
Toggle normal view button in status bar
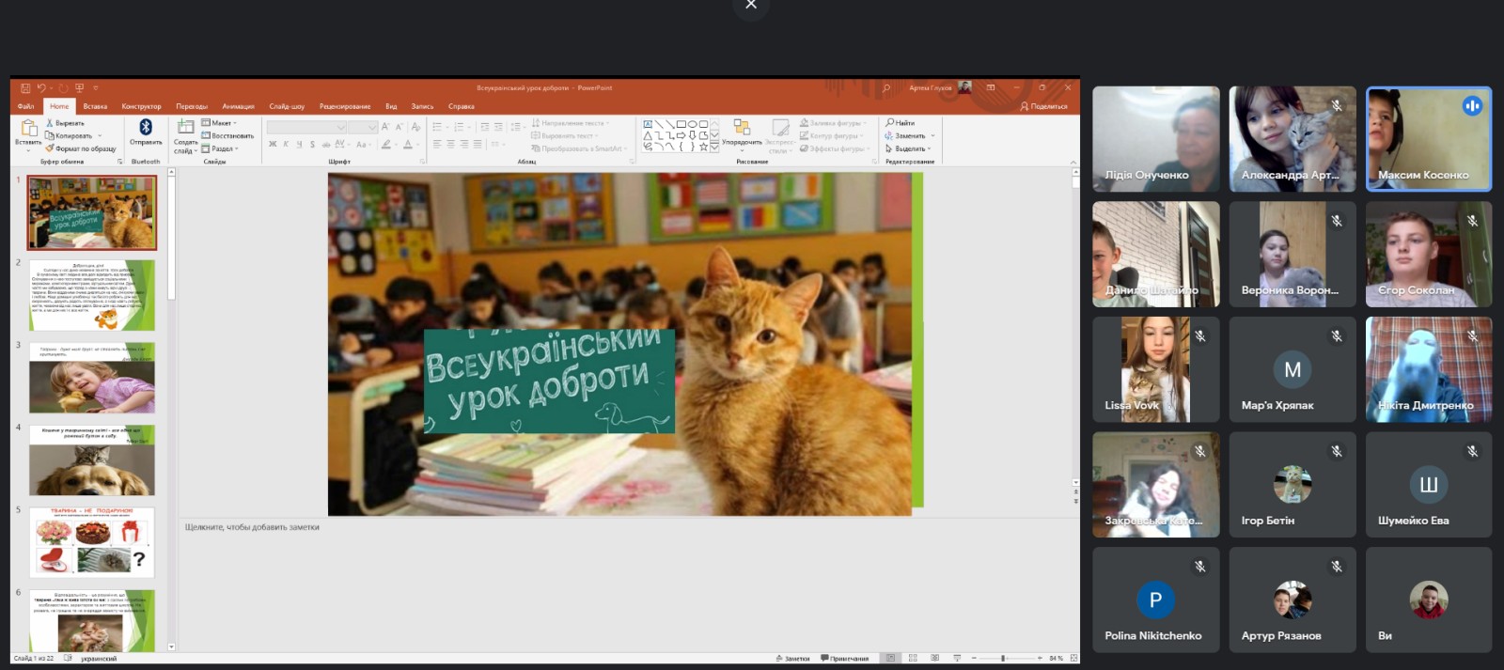pos(890,658)
